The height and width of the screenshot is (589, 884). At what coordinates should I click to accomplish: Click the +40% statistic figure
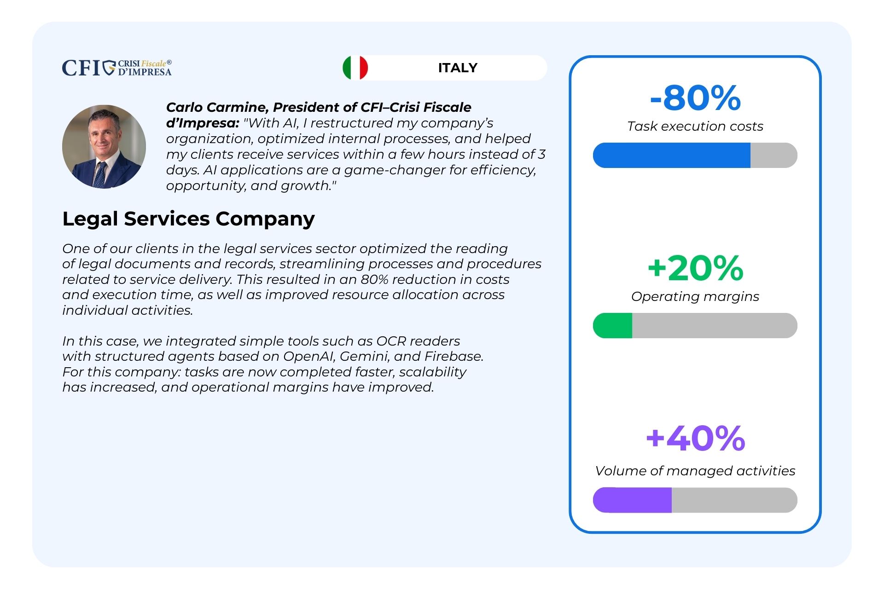[x=695, y=438]
